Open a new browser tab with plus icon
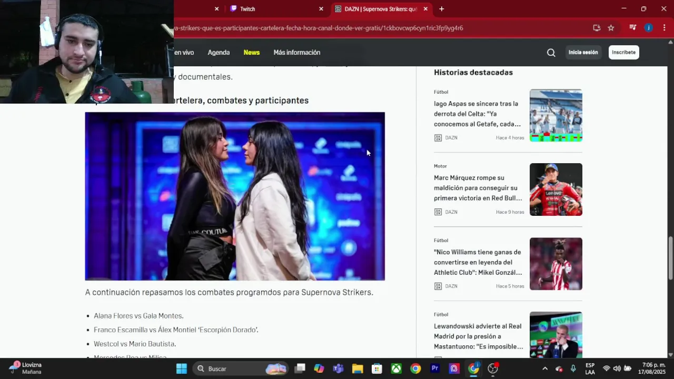674x379 pixels. coord(441,9)
